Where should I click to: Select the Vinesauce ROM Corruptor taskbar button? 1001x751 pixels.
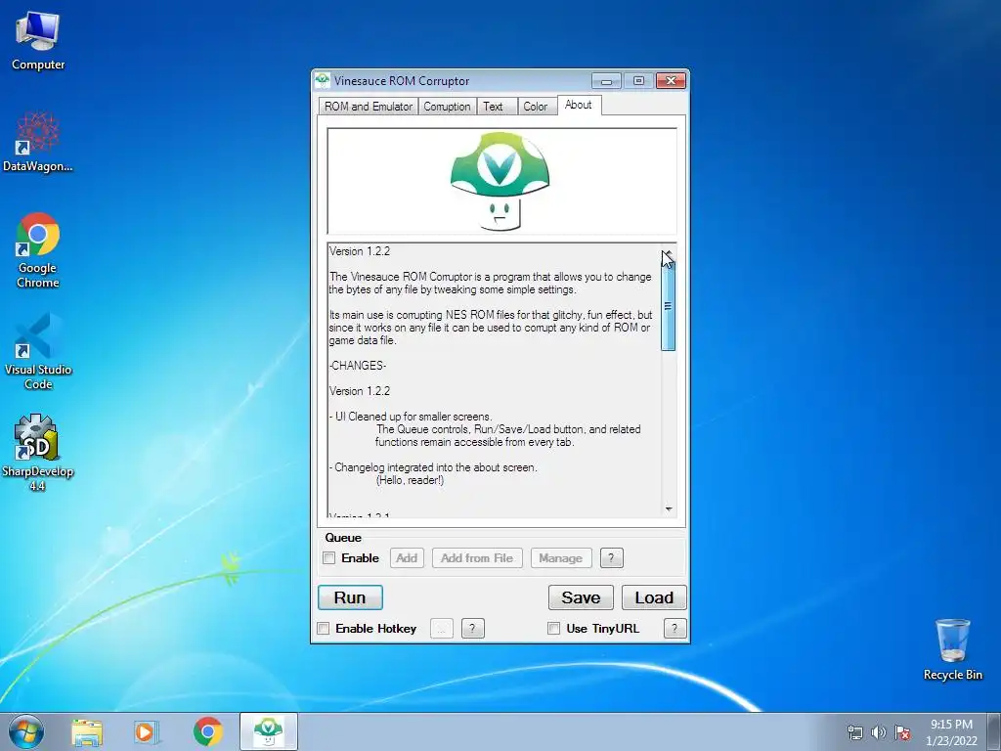click(268, 731)
